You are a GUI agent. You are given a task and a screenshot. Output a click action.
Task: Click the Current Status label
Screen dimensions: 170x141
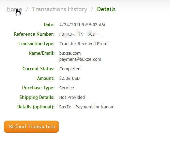click(x=38, y=69)
